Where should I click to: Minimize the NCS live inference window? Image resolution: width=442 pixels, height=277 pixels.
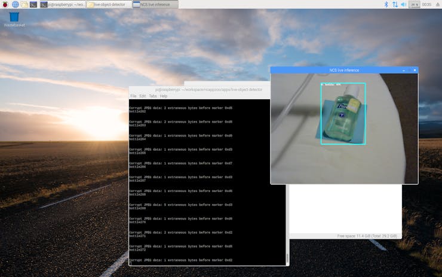coord(404,70)
